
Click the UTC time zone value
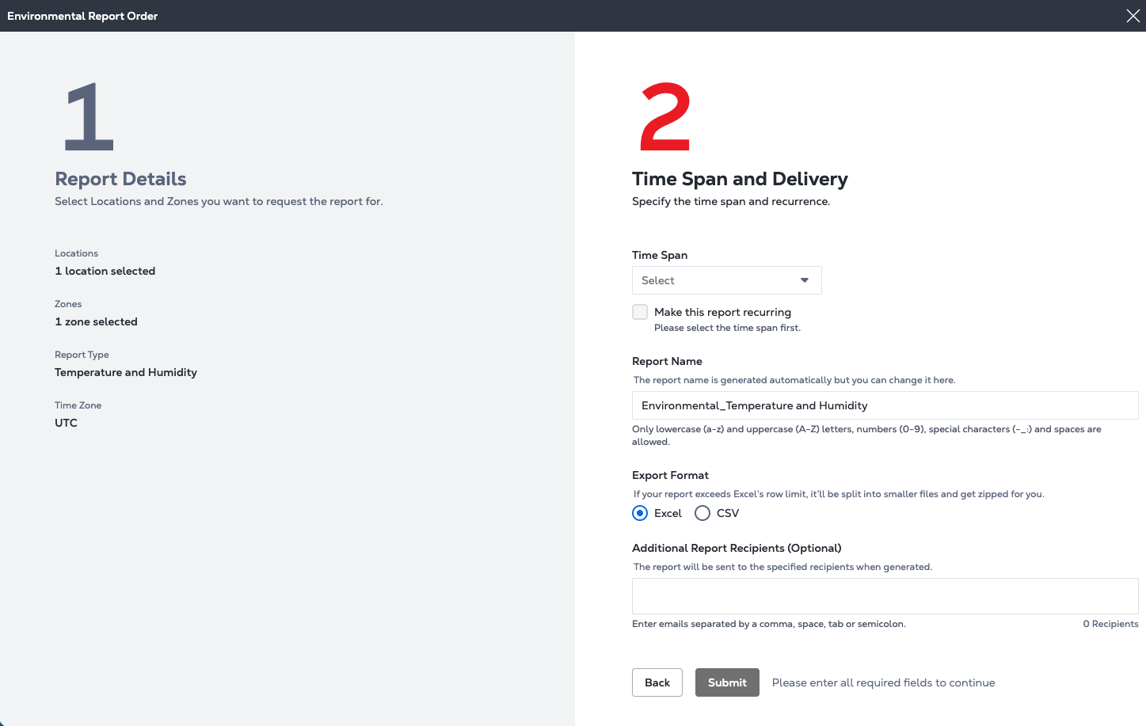[x=66, y=423]
